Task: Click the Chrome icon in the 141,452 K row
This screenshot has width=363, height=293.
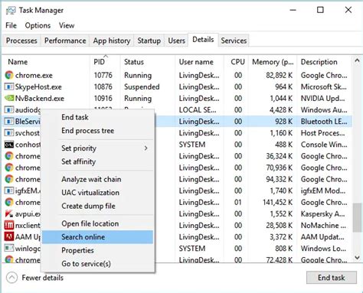Action: (9, 202)
